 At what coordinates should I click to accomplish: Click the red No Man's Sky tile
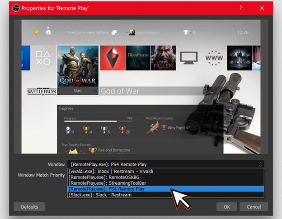click(113, 58)
